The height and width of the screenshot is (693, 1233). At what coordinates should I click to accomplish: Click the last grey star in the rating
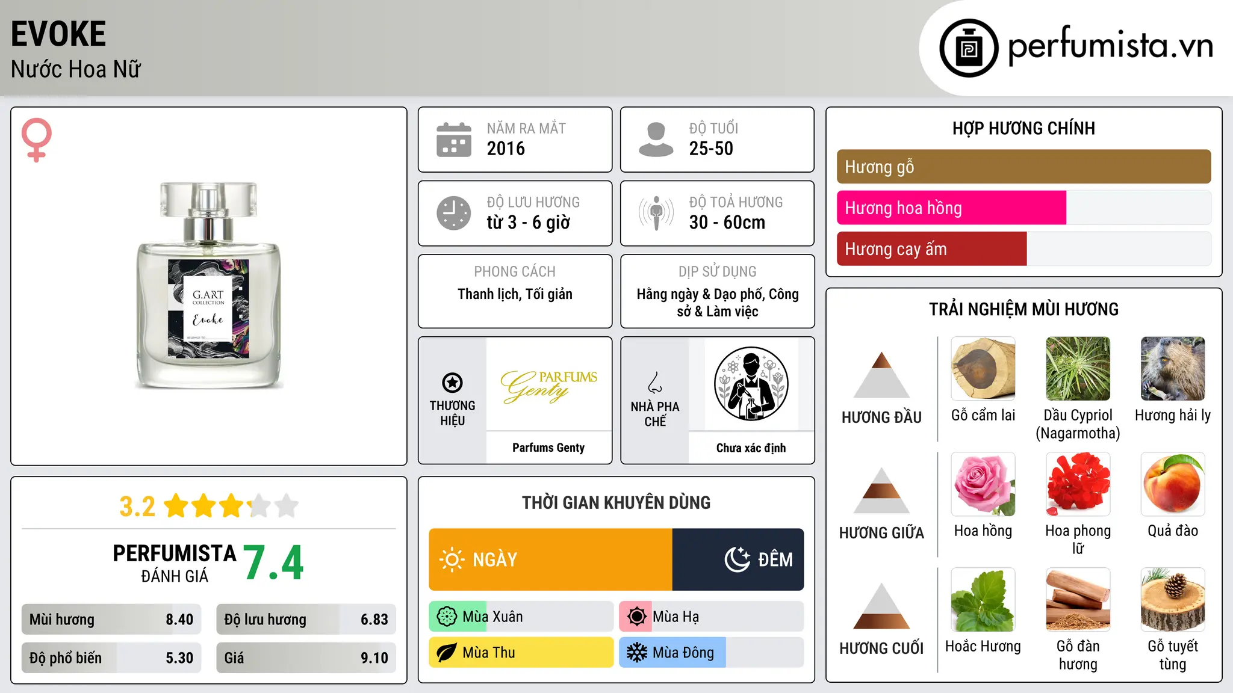click(x=287, y=506)
